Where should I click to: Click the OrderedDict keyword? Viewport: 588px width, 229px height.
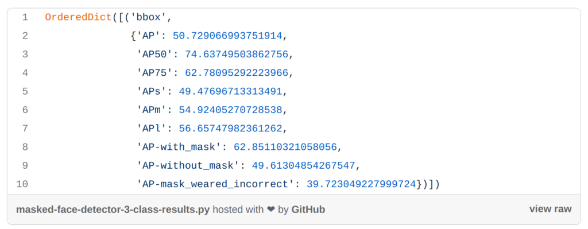point(78,17)
